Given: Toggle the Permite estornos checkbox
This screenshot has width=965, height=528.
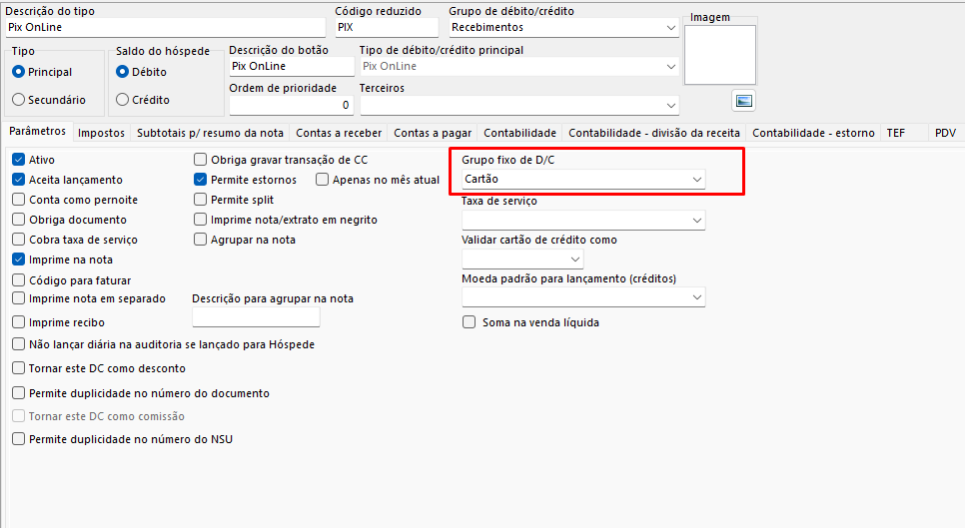Looking at the screenshot, I should click(201, 180).
